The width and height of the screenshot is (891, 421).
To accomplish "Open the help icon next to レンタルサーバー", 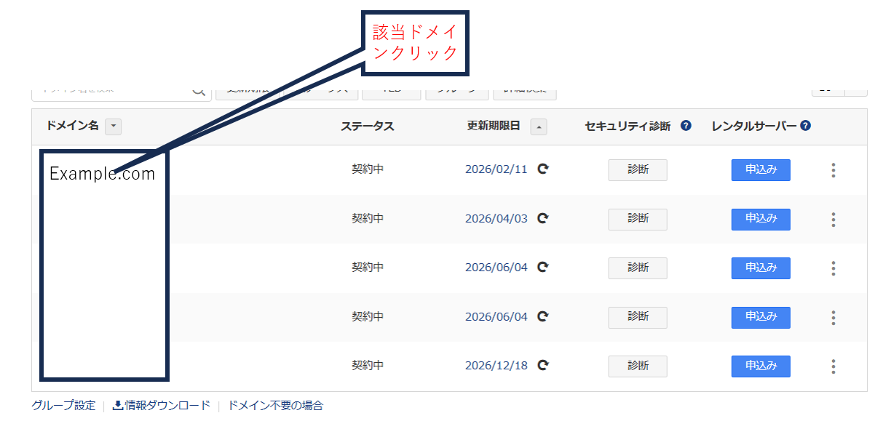I will click(805, 126).
